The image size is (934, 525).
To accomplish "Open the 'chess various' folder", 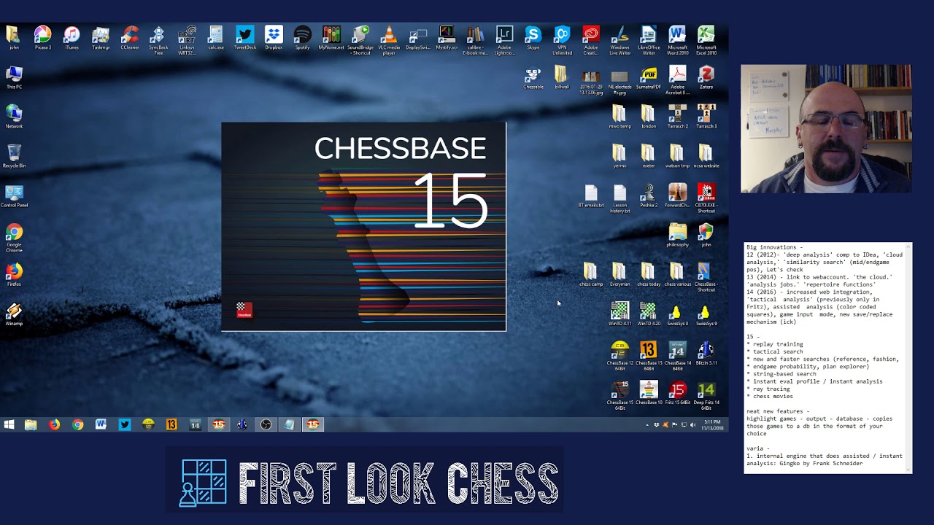I will pyautogui.click(x=677, y=275).
